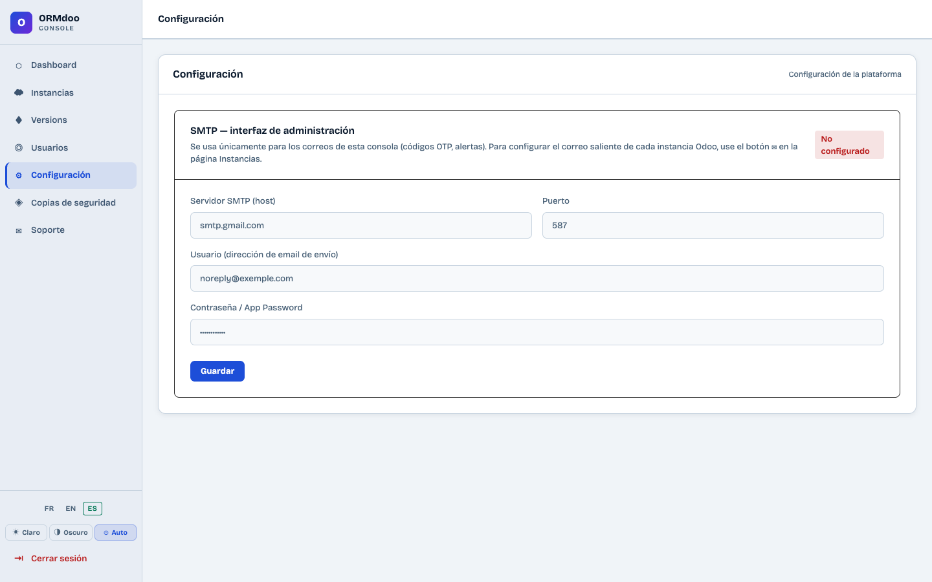Save SMTP settings with Guardar
The width and height of the screenshot is (932, 582).
tap(217, 371)
